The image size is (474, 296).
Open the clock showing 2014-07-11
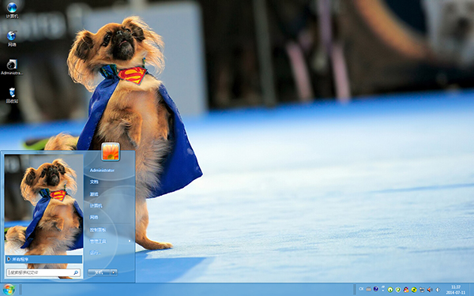click(x=456, y=290)
